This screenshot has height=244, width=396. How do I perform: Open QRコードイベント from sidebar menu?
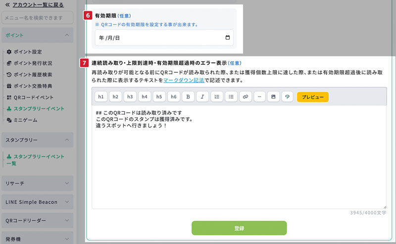pos(33,98)
